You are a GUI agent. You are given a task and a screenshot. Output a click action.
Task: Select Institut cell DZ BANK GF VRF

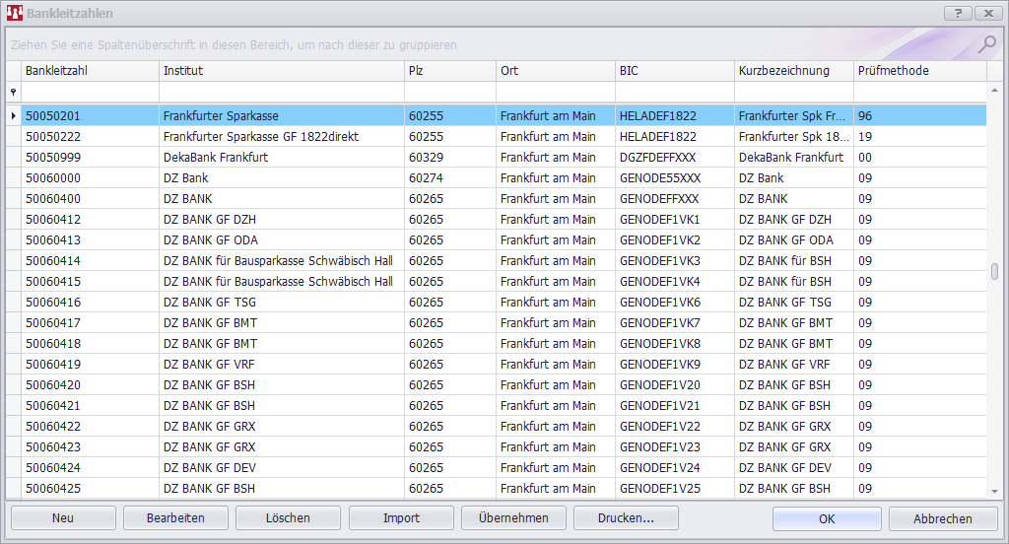pyautogui.click(x=282, y=365)
